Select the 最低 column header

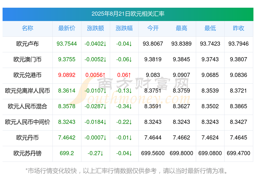tap(210, 28)
